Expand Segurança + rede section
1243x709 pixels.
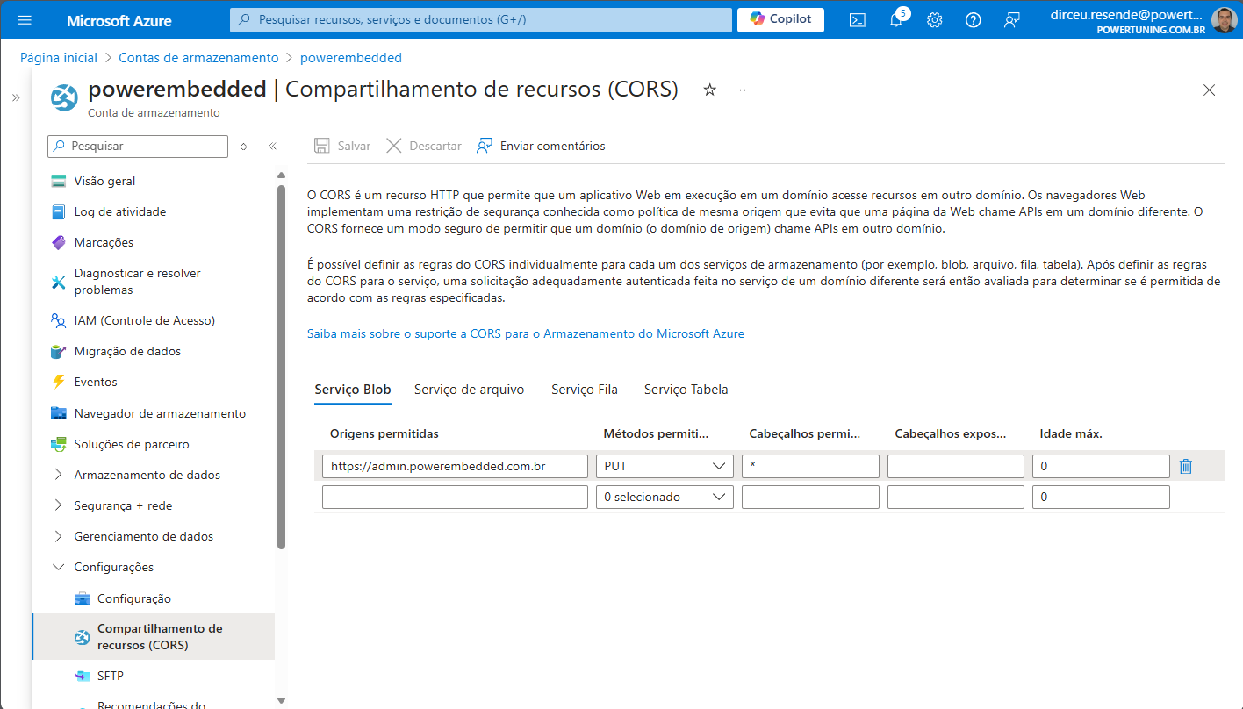(123, 505)
